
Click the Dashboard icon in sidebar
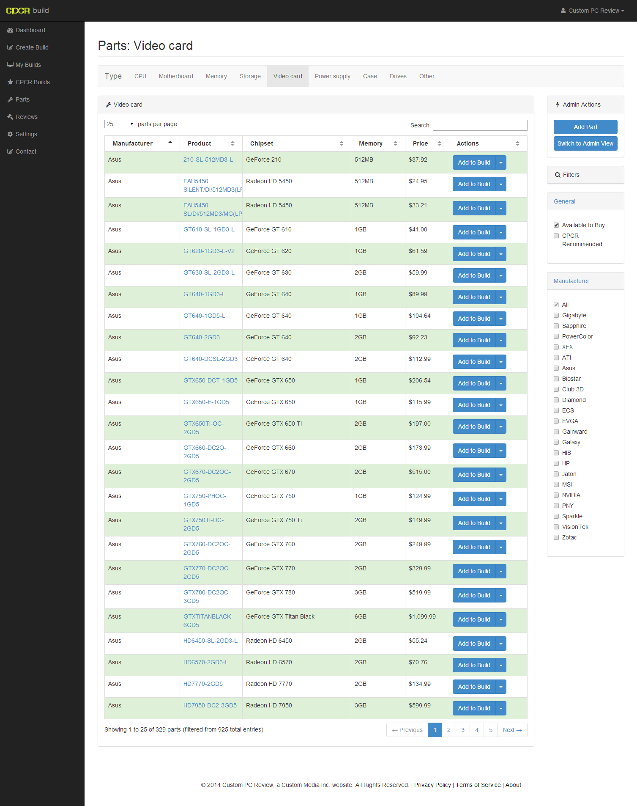pyautogui.click(x=10, y=30)
